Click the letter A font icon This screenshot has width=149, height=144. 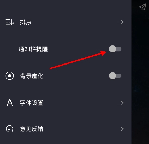(10, 103)
